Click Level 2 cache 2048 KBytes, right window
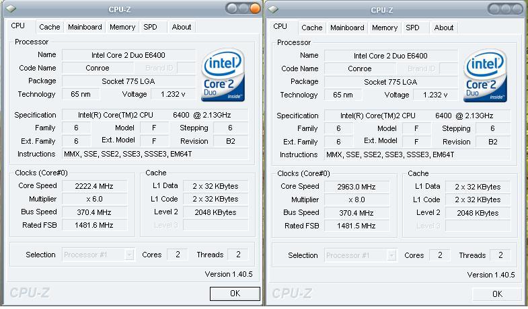Image resolution: width=528 pixels, height=309 pixels. coord(478,213)
